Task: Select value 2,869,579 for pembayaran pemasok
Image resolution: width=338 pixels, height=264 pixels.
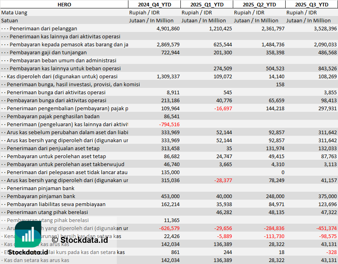Action: click(168, 45)
